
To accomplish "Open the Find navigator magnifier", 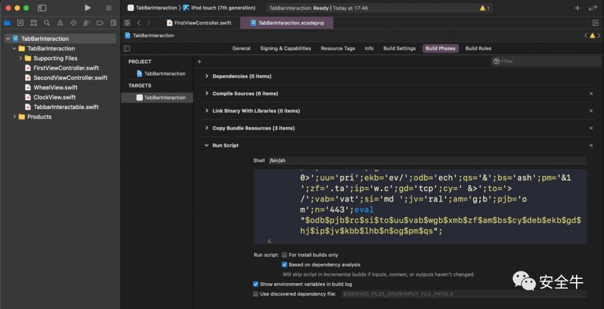I will click(47, 23).
